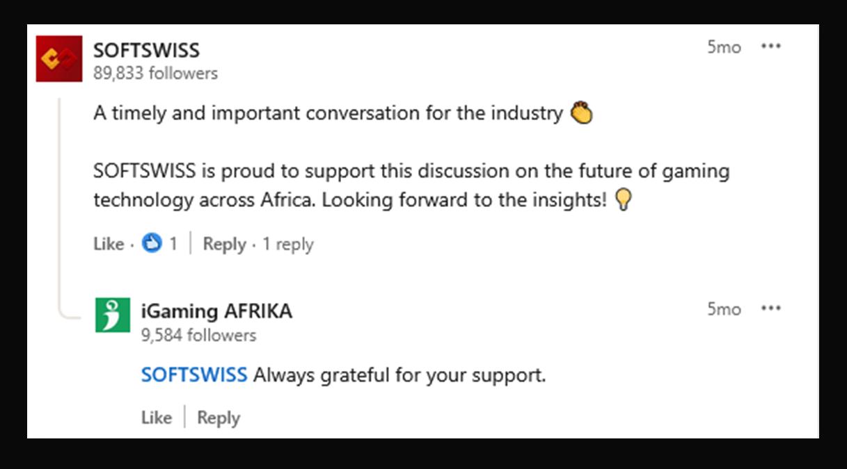Viewport: 847px width, 469px height.
Task: Open the iGaming AFRIKA profile name
Action: coord(216,311)
